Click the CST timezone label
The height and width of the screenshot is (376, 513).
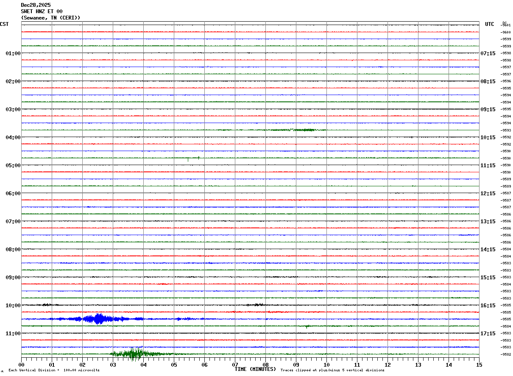[x=4, y=24]
